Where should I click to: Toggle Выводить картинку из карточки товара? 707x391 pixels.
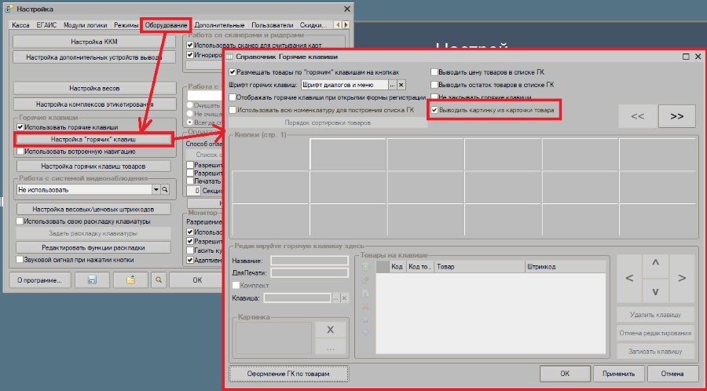[434, 110]
